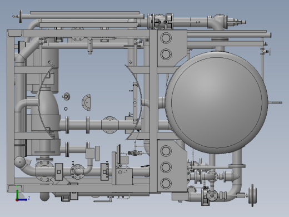The width and height of the screenshot is (289, 217).
Task: Select the small rod protruding right of the tank
Action: 275,102
